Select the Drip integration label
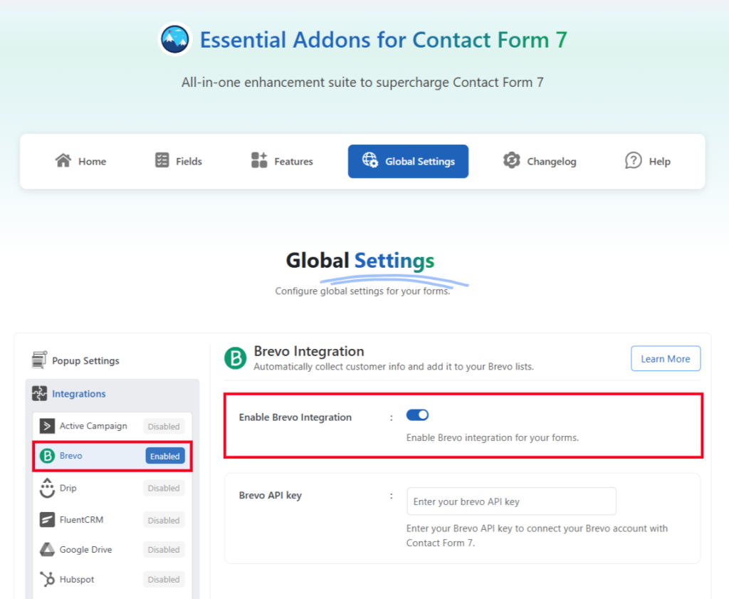Screen dimensions: 729x599 click(x=68, y=488)
